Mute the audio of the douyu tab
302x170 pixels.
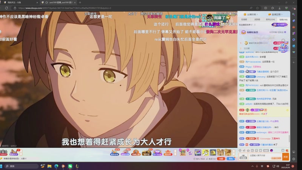pos(46,3)
